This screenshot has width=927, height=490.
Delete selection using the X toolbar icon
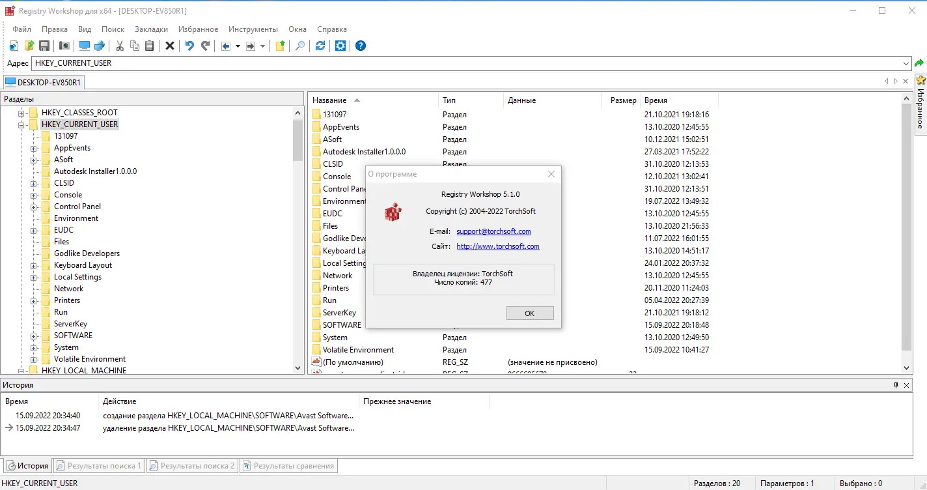pos(169,46)
